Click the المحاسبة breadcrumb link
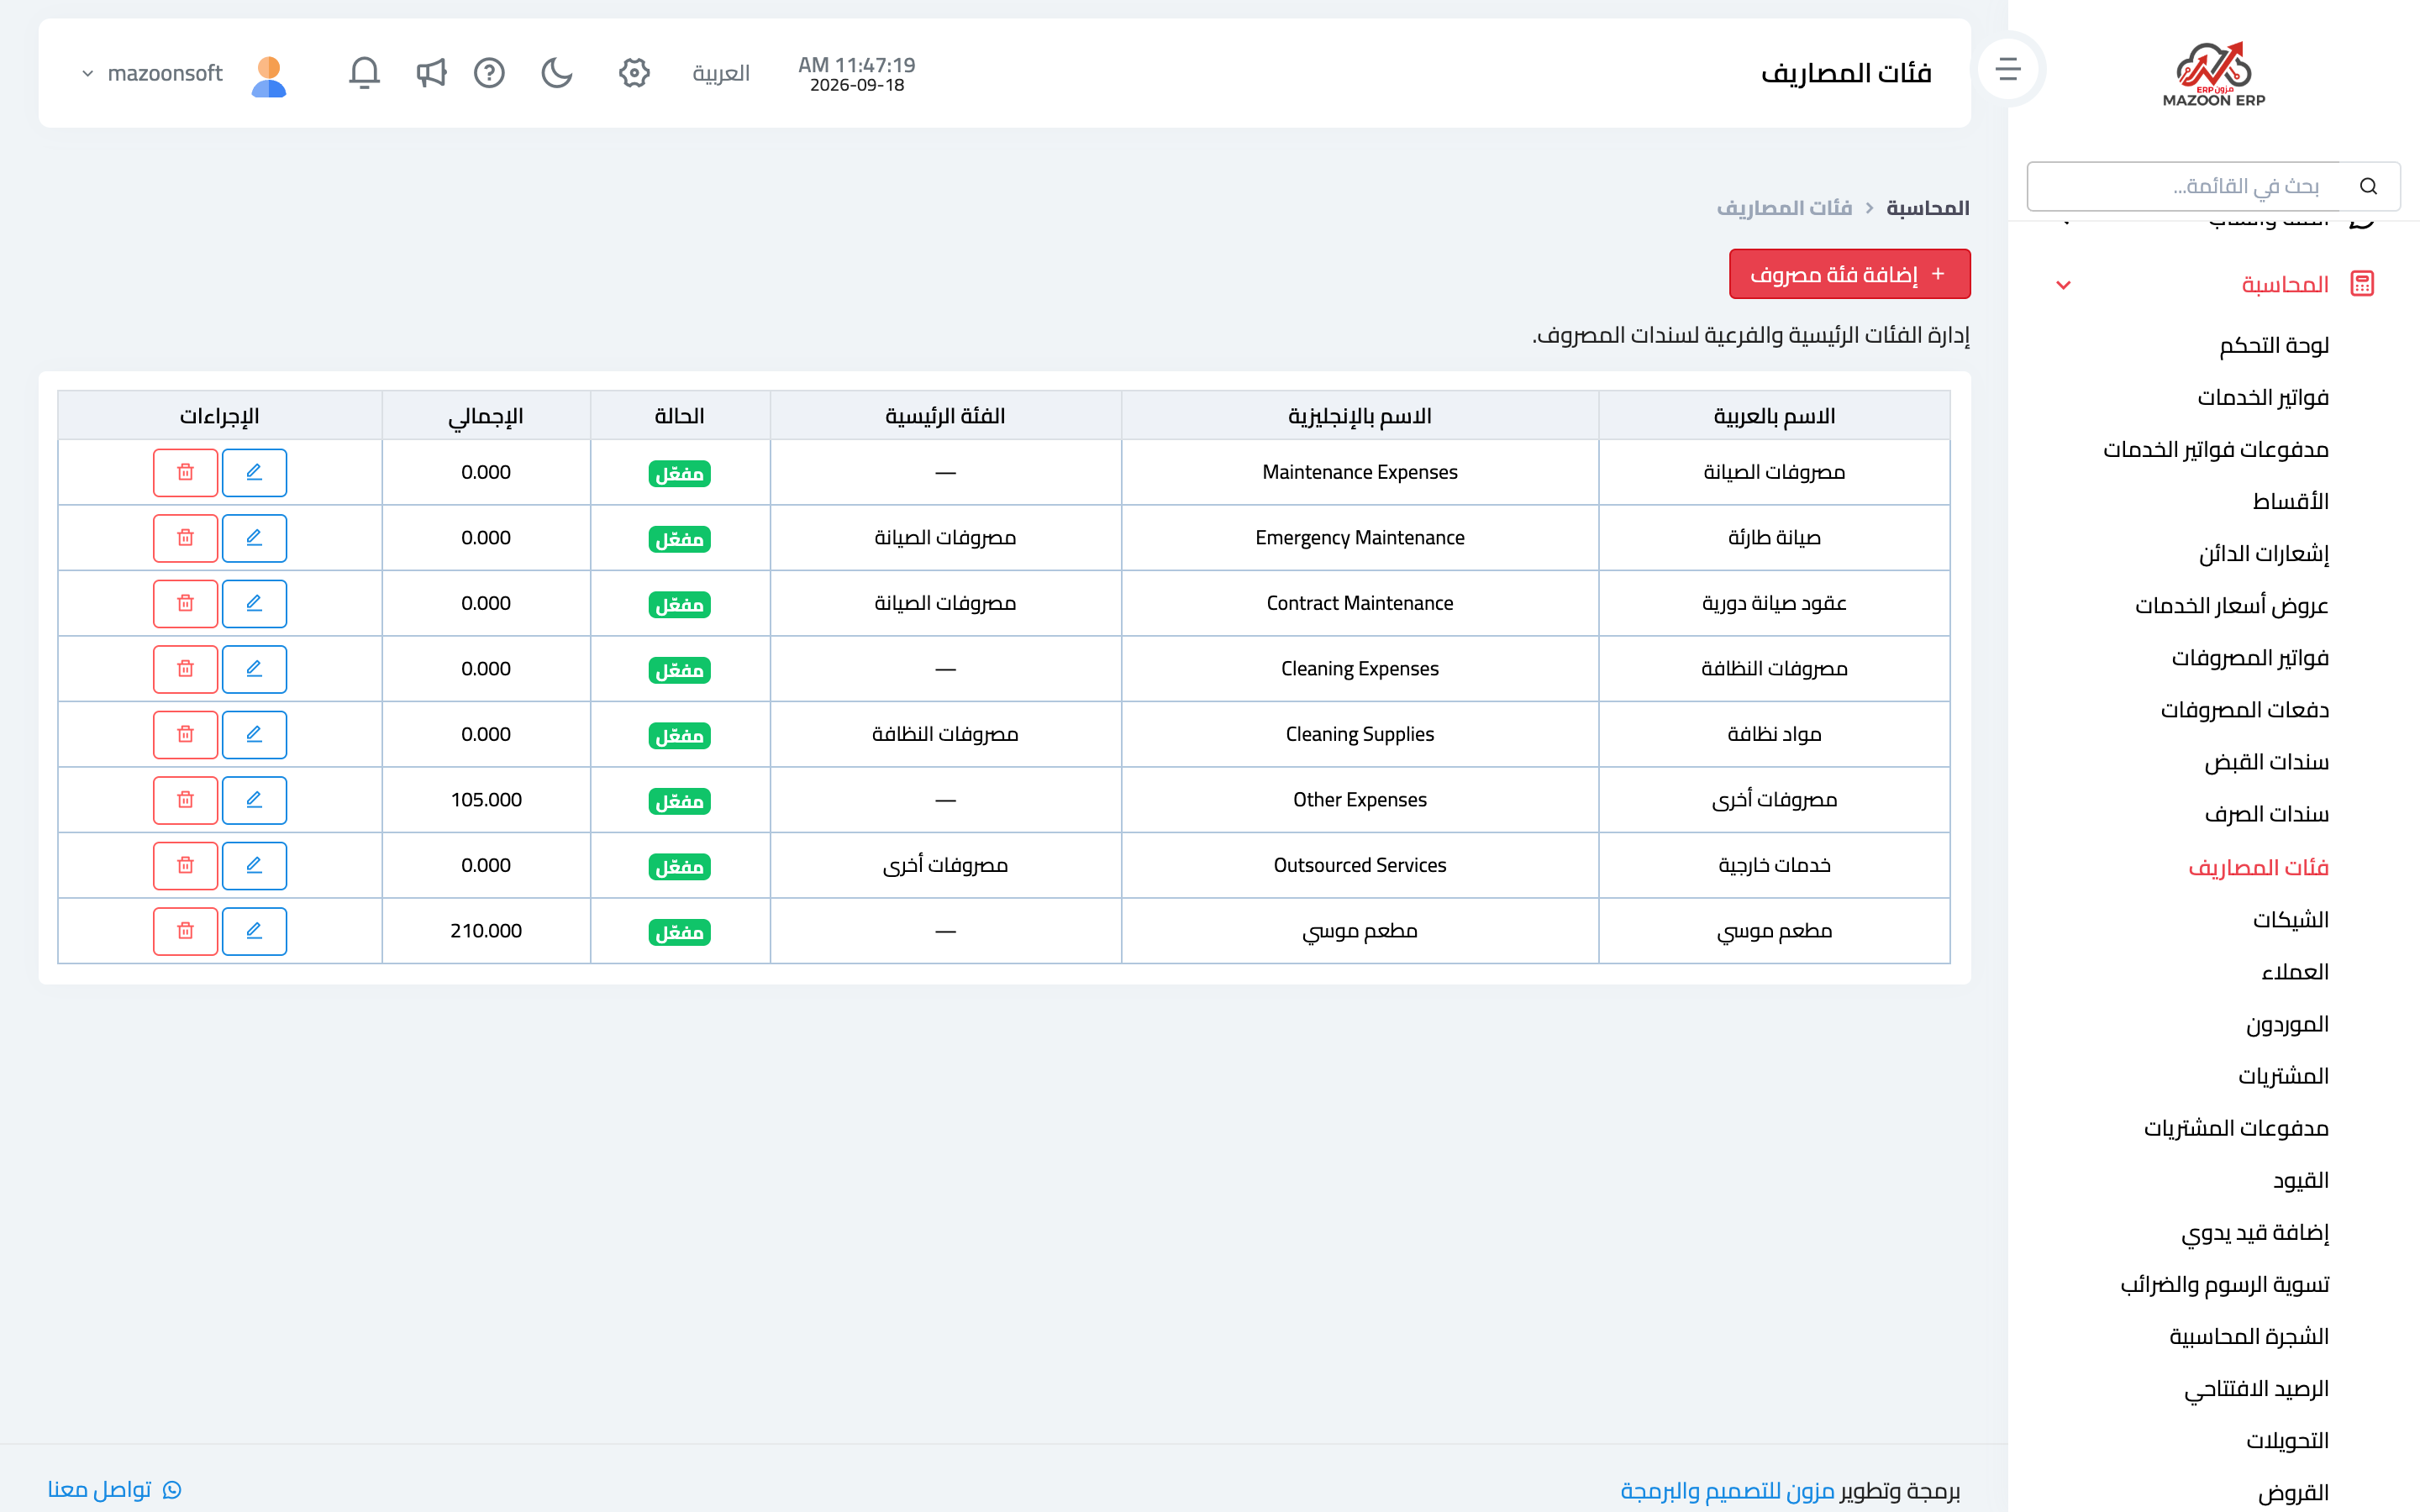2420x1512 pixels. pyautogui.click(x=1928, y=208)
